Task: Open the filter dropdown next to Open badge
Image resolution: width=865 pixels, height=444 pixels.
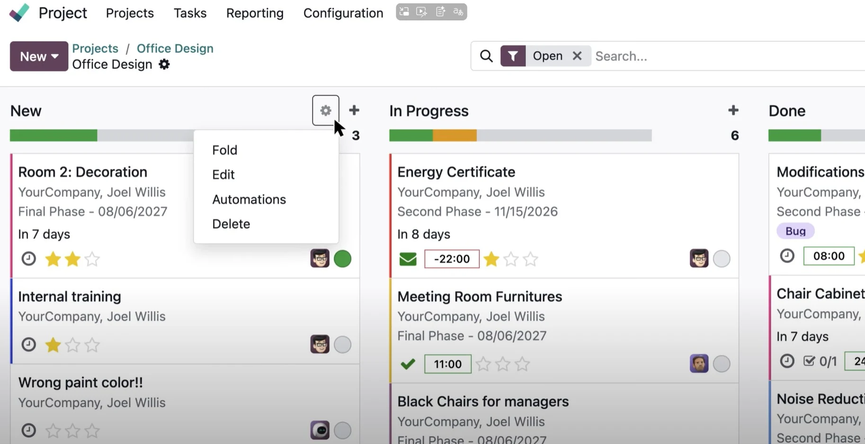Action: pyautogui.click(x=513, y=56)
